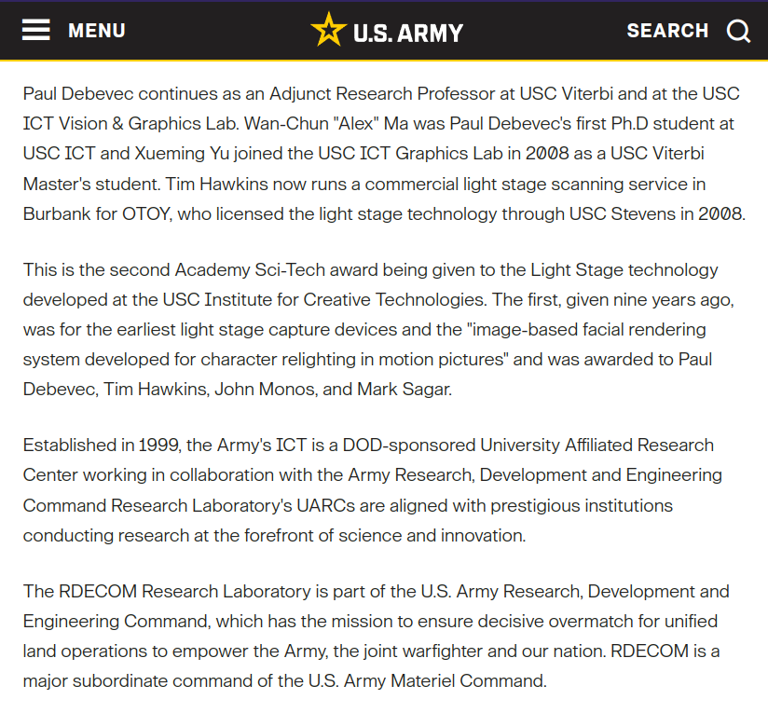Click the text 'Engineering Command, which has the mission'
The width and height of the screenshot is (768, 713).
click(x=209, y=622)
